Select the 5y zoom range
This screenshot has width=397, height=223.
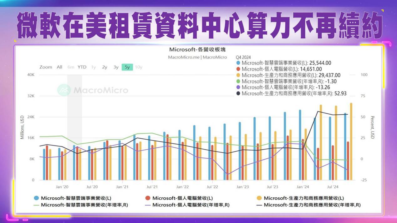pyautogui.click(x=127, y=67)
